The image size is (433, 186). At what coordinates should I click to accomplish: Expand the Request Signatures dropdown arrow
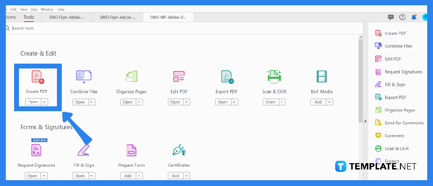[x=44, y=175]
